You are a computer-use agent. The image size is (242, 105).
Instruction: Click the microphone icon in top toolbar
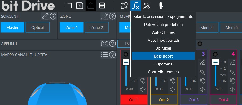tap(161, 6)
